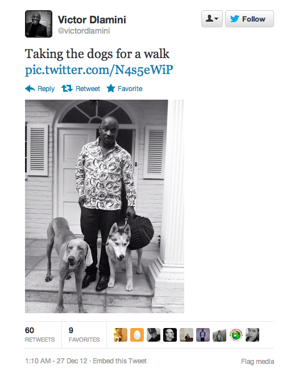The image size is (282, 373).
Task: Click Embed this Tweet link
Action: coord(119,361)
